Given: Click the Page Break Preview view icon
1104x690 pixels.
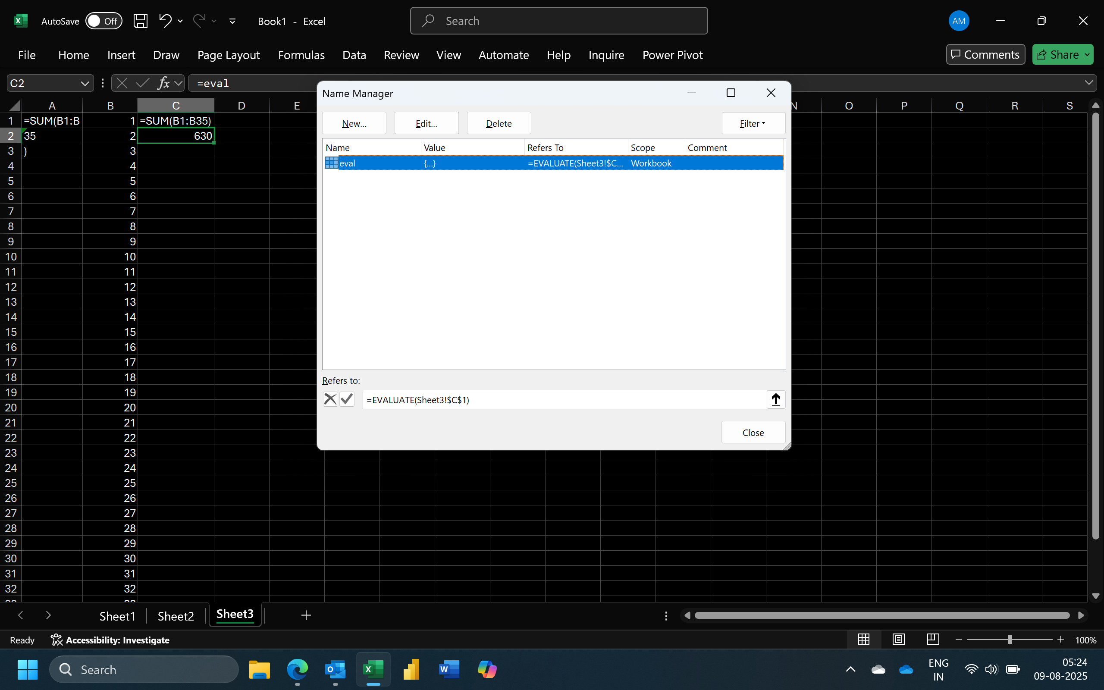Looking at the screenshot, I should coord(933,640).
